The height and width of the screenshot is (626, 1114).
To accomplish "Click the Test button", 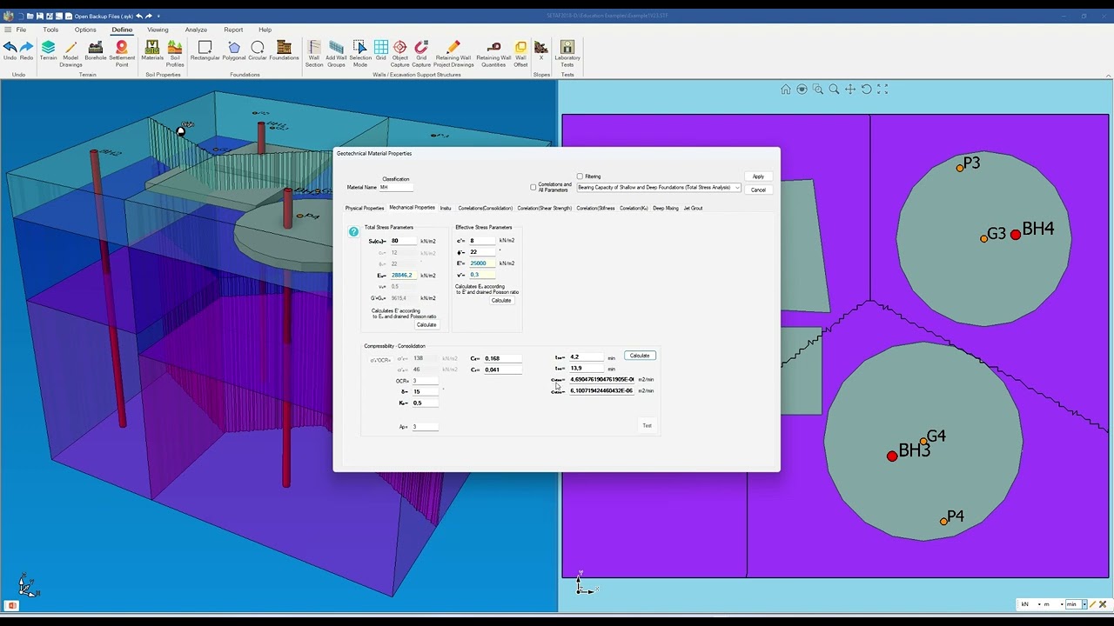I will pyautogui.click(x=647, y=426).
